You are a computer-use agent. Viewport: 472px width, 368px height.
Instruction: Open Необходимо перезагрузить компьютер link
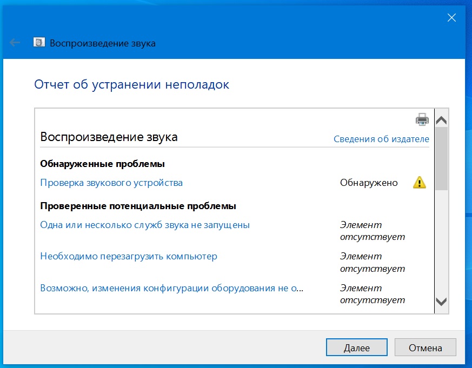129,256
